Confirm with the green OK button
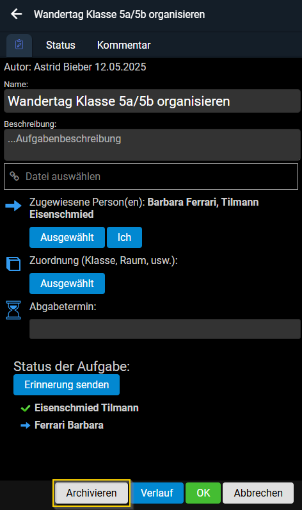Screen dimensions: 302x510 (x=203, y=493)
